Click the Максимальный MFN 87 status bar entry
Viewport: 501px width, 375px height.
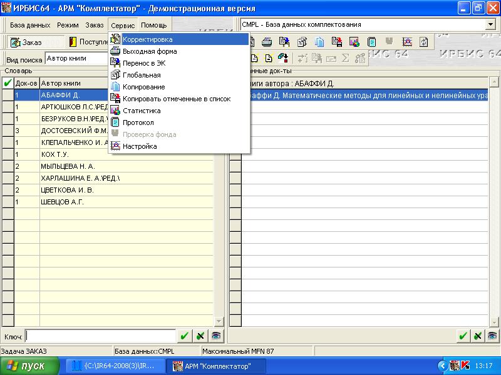point(257,351)
